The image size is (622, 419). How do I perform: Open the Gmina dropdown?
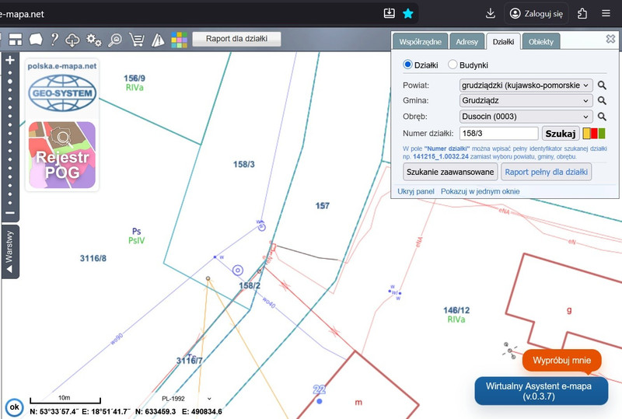526,100
